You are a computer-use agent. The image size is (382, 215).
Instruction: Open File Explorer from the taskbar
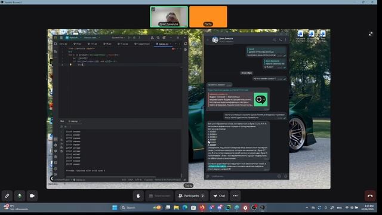click(177, 208)
